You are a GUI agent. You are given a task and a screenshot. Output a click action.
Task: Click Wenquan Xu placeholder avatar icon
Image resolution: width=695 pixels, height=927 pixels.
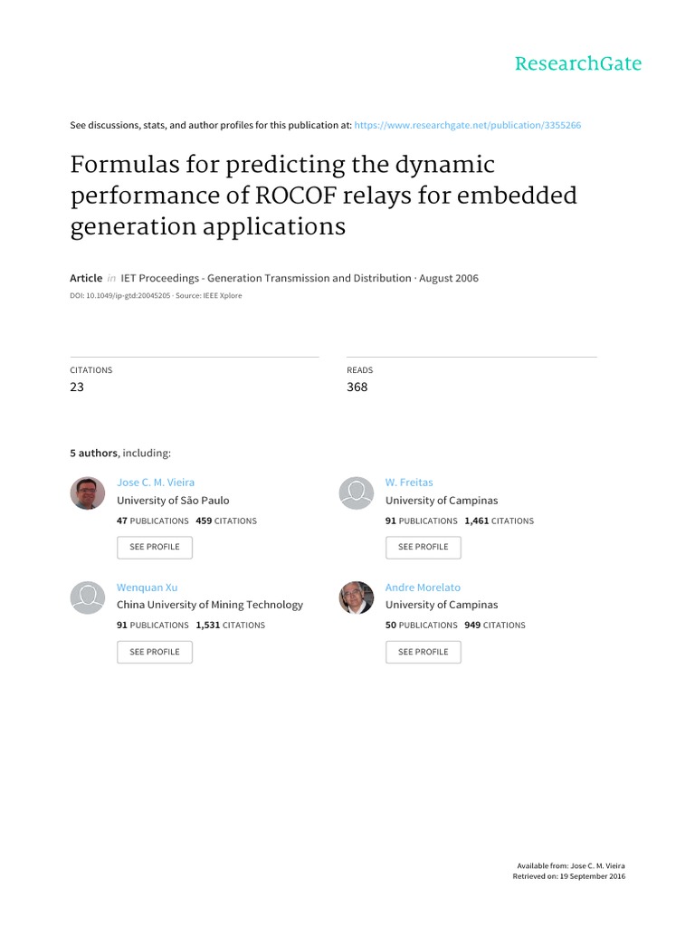click(88, 597)
